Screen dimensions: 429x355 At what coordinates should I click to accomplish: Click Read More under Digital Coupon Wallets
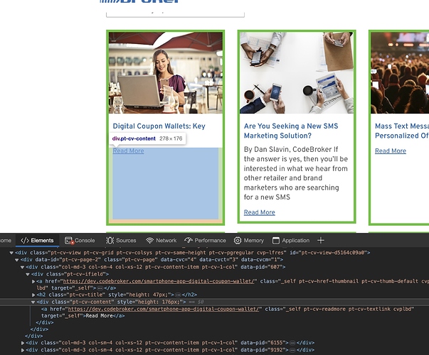click(128, 151)
